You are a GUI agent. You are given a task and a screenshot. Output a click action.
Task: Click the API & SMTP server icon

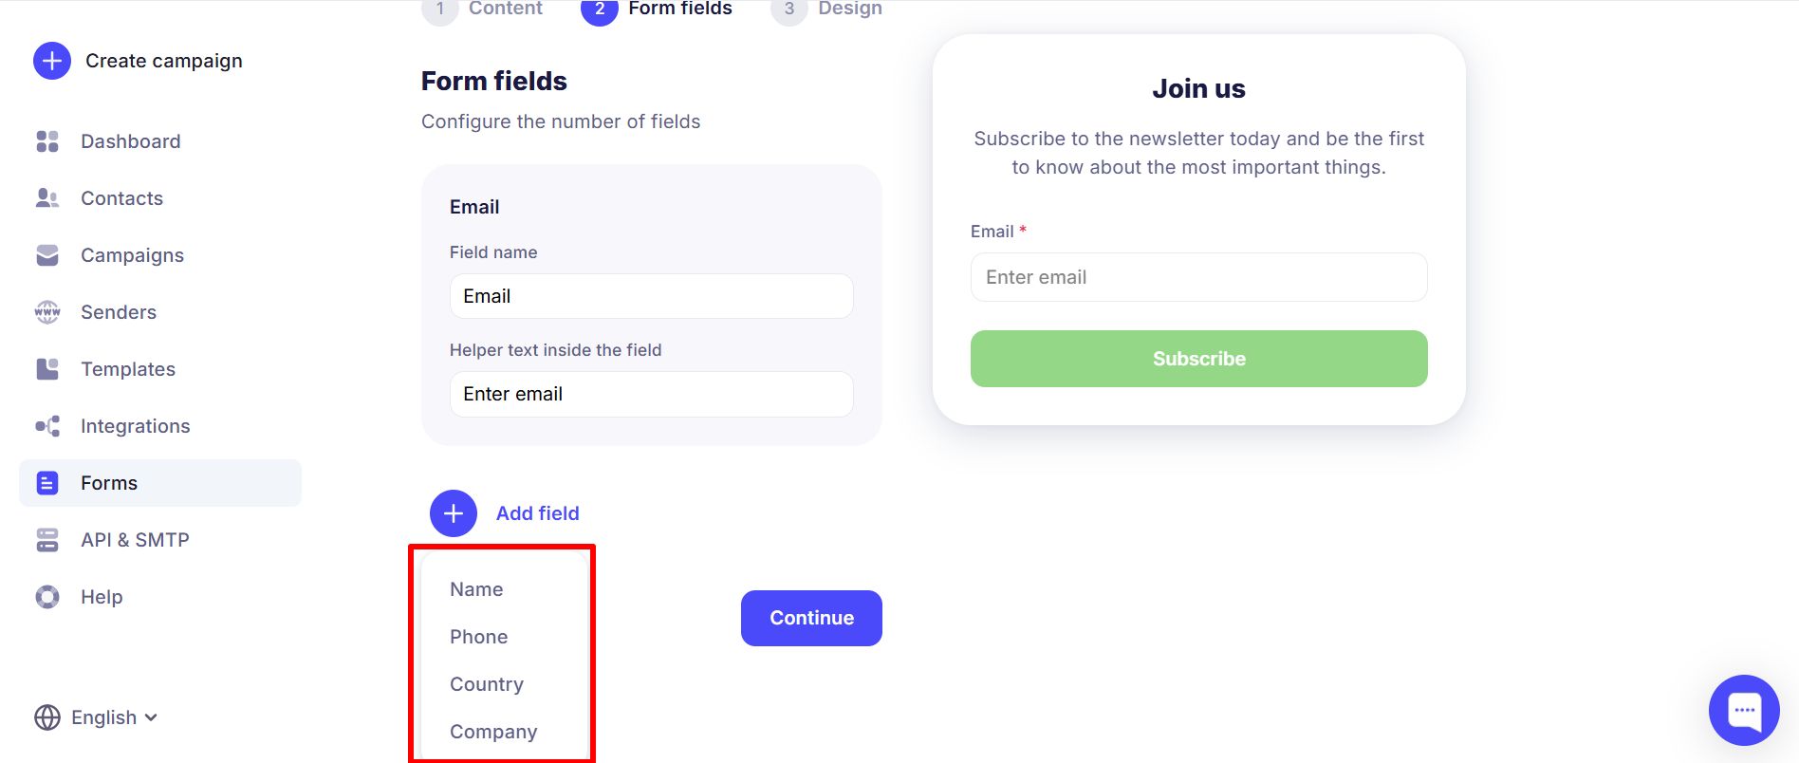pos(47,540)
